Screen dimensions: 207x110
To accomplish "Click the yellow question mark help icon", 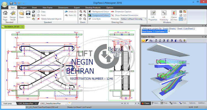I will pos(184,41).
